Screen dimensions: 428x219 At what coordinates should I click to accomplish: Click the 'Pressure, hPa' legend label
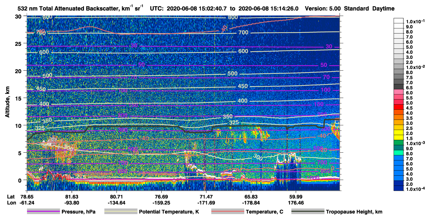tap(78, 212)
